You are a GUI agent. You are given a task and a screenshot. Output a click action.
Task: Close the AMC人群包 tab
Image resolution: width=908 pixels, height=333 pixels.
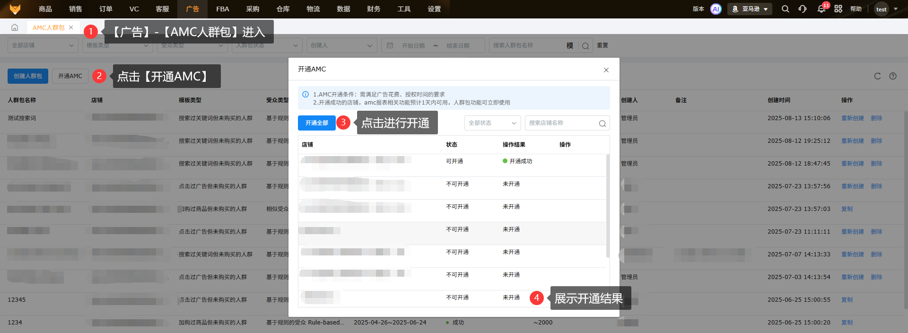(71, 27)
